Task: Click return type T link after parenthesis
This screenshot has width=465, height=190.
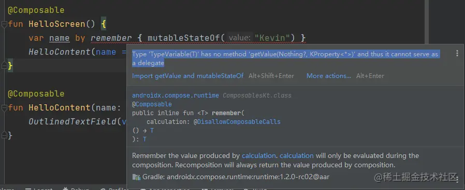Action: (x=144, y=139)
